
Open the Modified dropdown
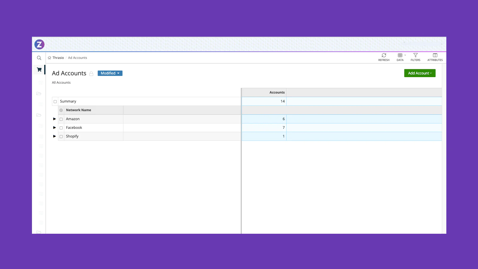(x=110, y=73)
